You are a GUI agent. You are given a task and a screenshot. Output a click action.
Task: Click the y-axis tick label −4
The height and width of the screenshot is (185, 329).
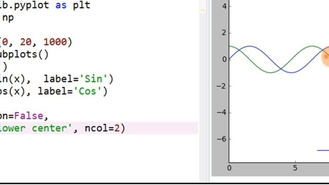pyautogui.click(x=221, y=113)
